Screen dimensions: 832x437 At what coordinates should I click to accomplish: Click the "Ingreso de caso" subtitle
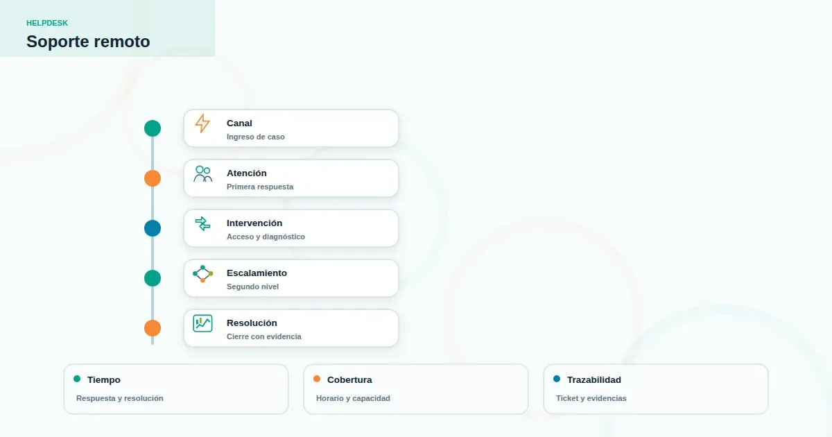pyautogui.click(x=256, y=137)
